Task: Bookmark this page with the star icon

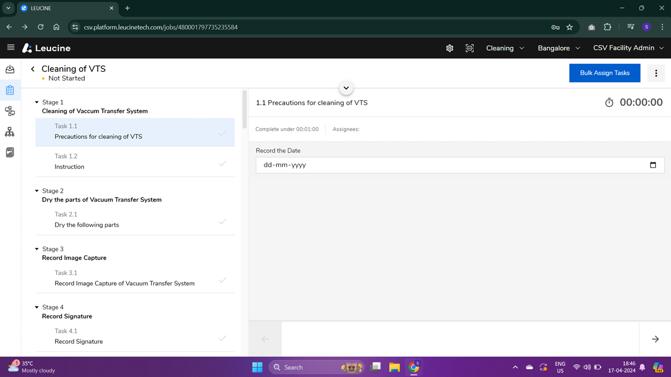Action: pyautogui.click(x=570, y=27)
